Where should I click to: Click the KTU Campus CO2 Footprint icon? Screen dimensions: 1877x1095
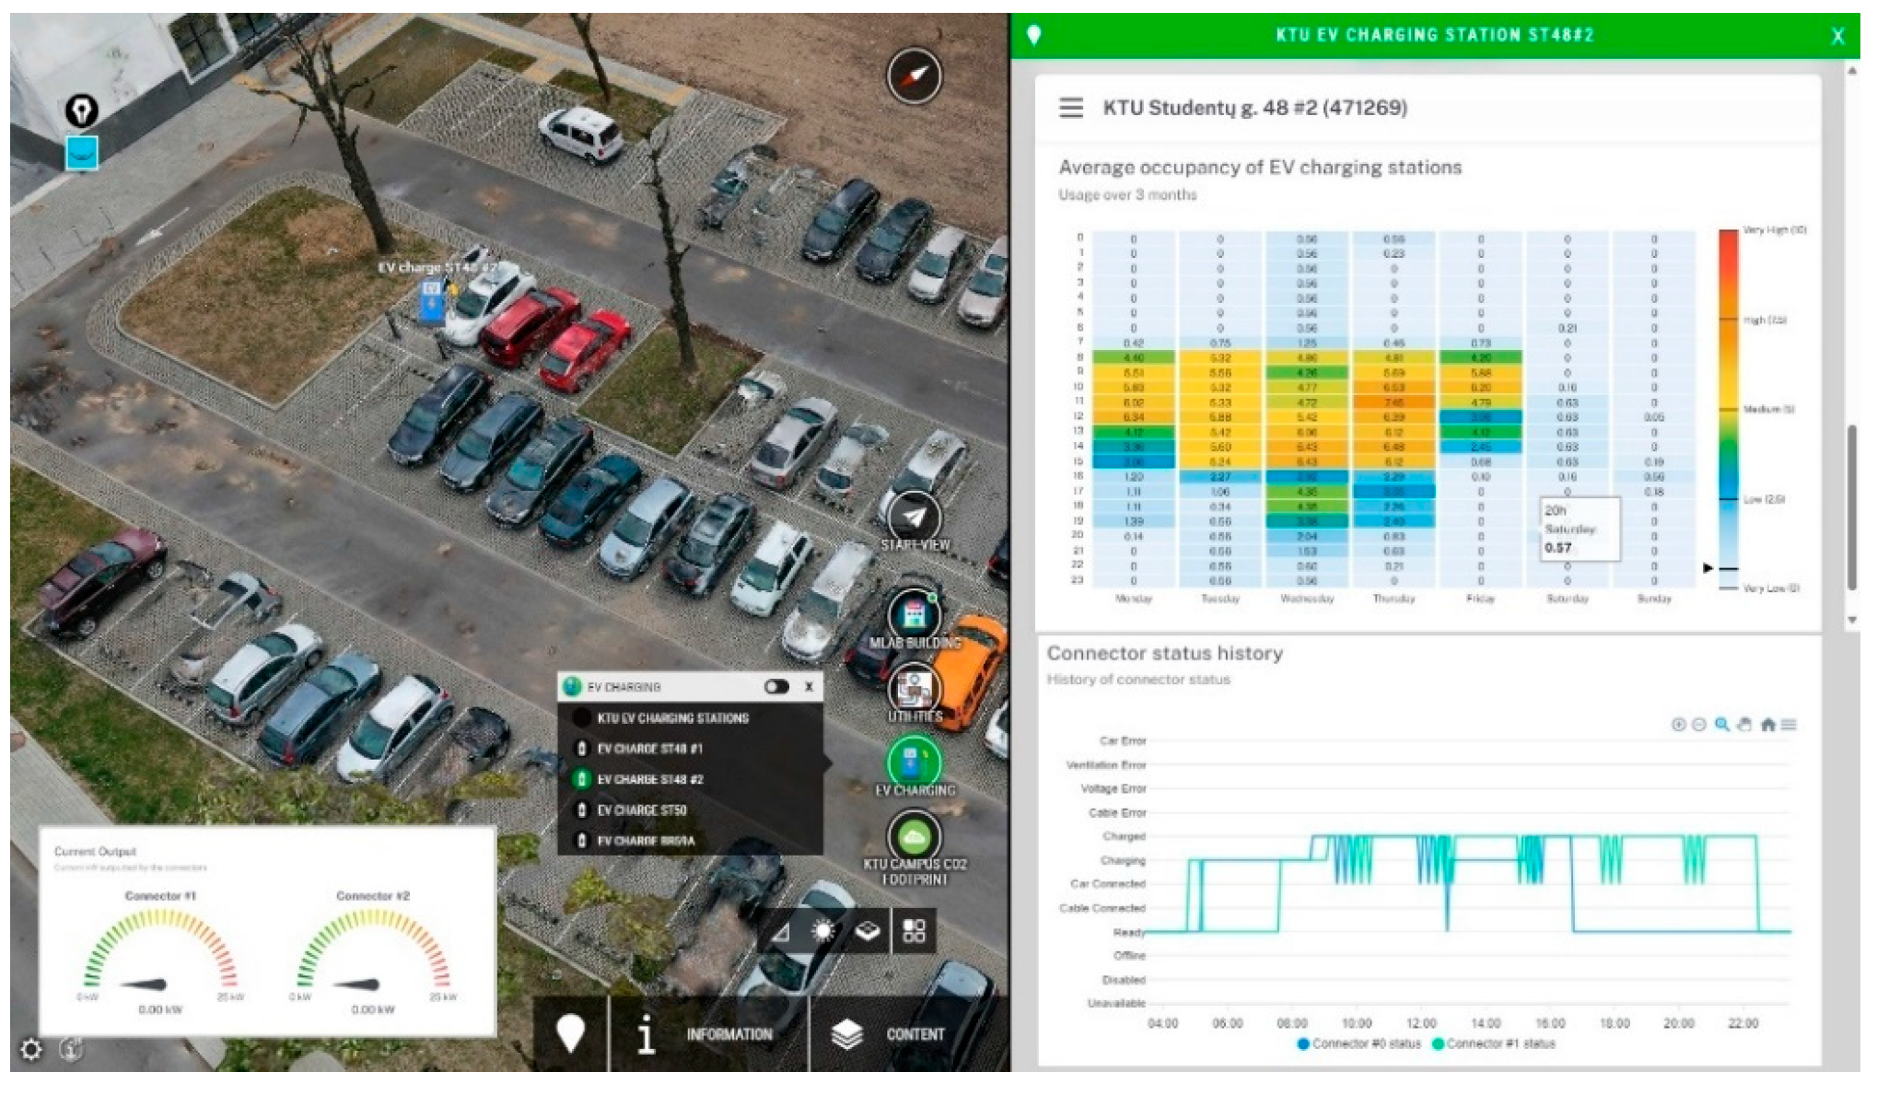click(913, 836)
